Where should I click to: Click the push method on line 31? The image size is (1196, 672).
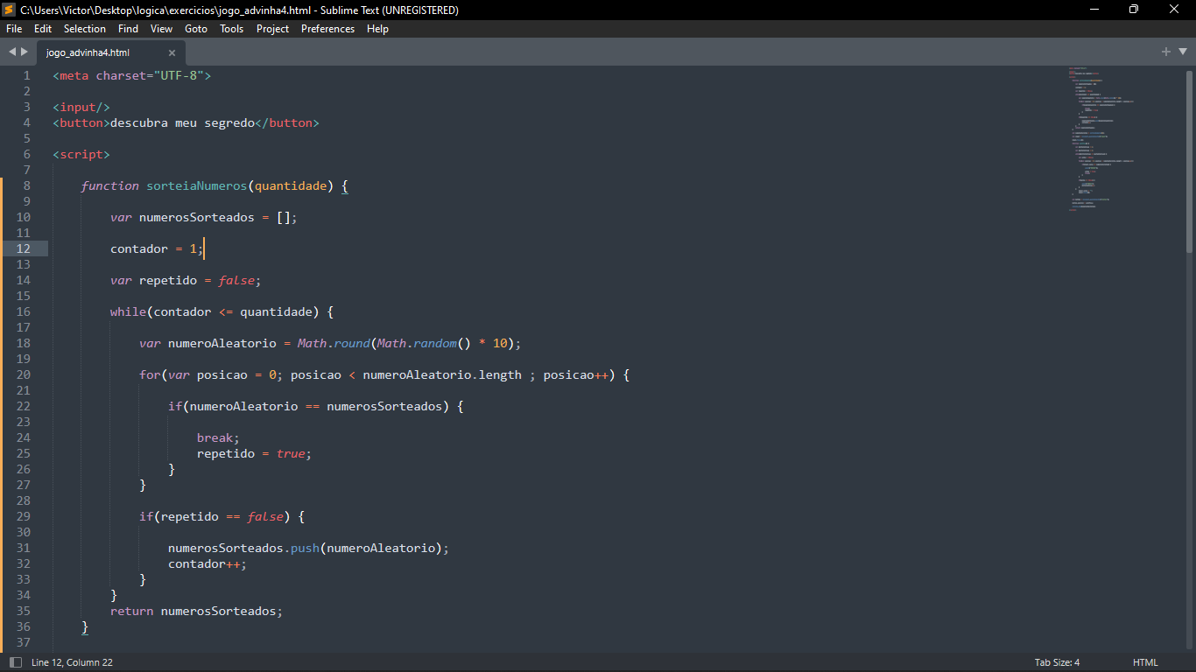pos(305,548)
